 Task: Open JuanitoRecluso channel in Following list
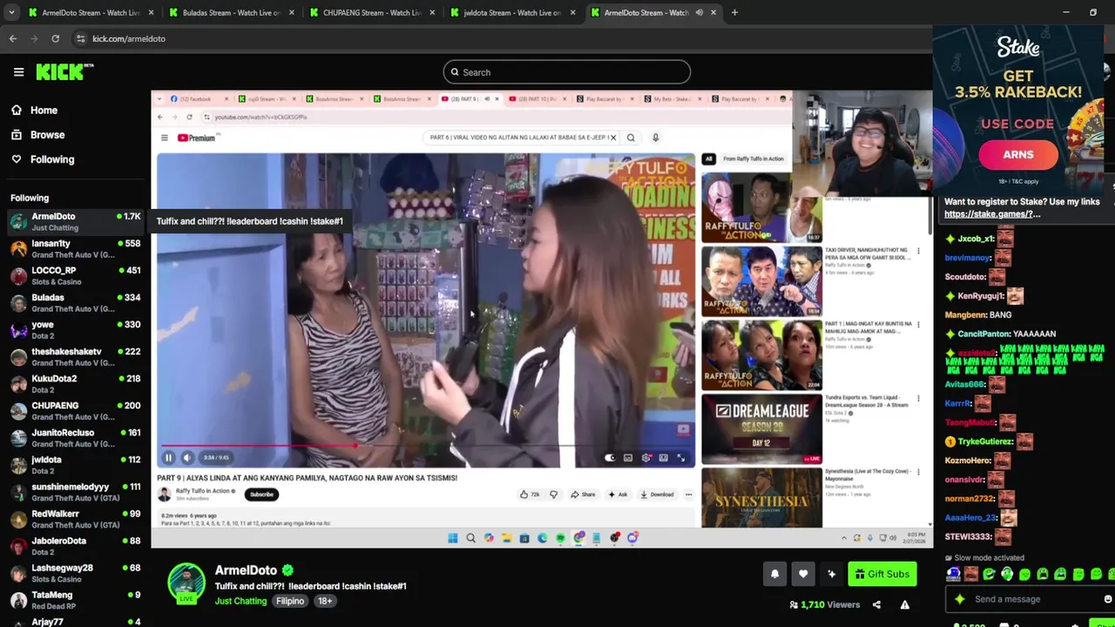75,438
